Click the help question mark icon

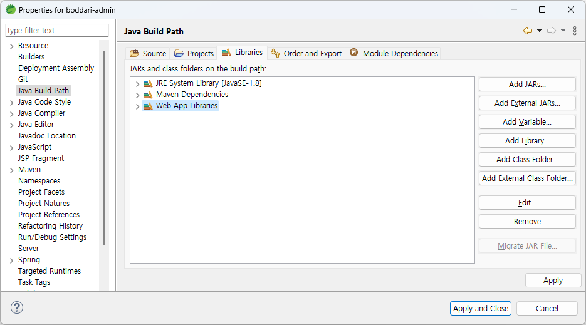(x=17, y=308)
